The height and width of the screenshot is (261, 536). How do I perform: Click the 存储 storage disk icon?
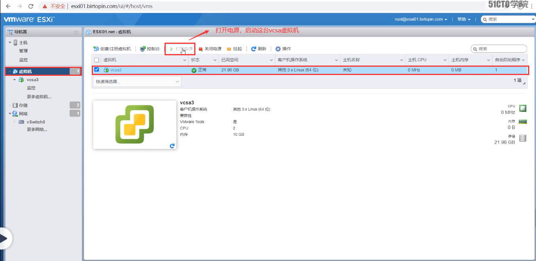pos(523,138)
